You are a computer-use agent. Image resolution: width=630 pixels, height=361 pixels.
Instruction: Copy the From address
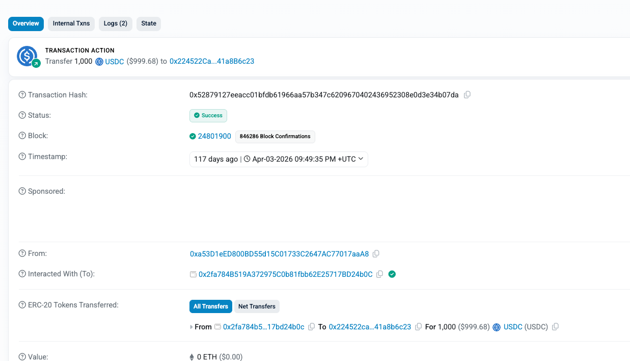click(x=376, y=253)
